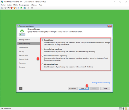Select the Shared folder radio option
This screenshot has height=110, width=129.
coord(42,40)
